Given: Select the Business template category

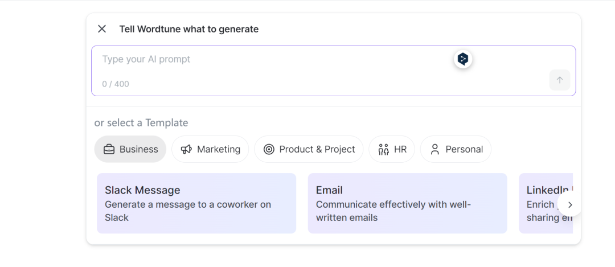Looking at the screenshot, I should (x=130, y=149).
